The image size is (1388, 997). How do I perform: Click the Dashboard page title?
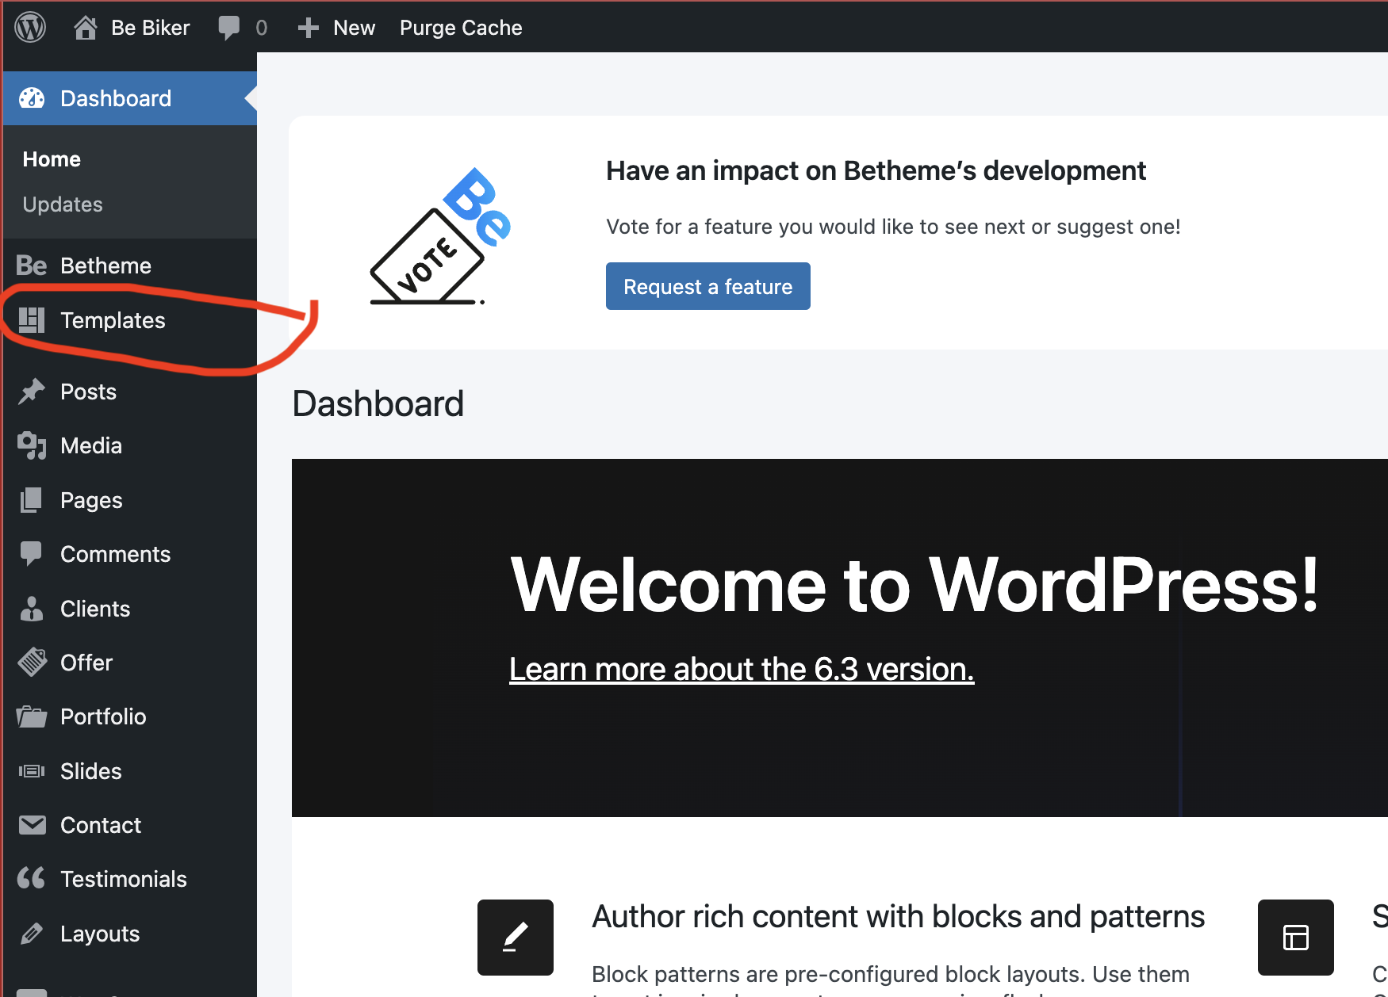[x=378, y=404]
